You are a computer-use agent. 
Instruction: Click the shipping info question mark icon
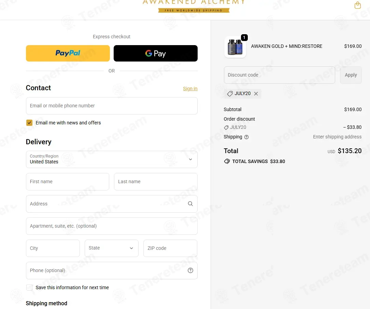click(x=246, y=137)
